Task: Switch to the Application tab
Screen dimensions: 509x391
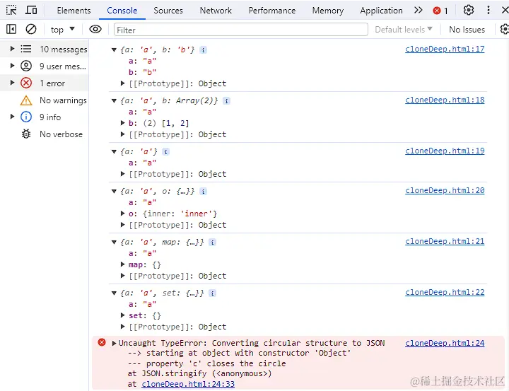Action: point(381,11)
